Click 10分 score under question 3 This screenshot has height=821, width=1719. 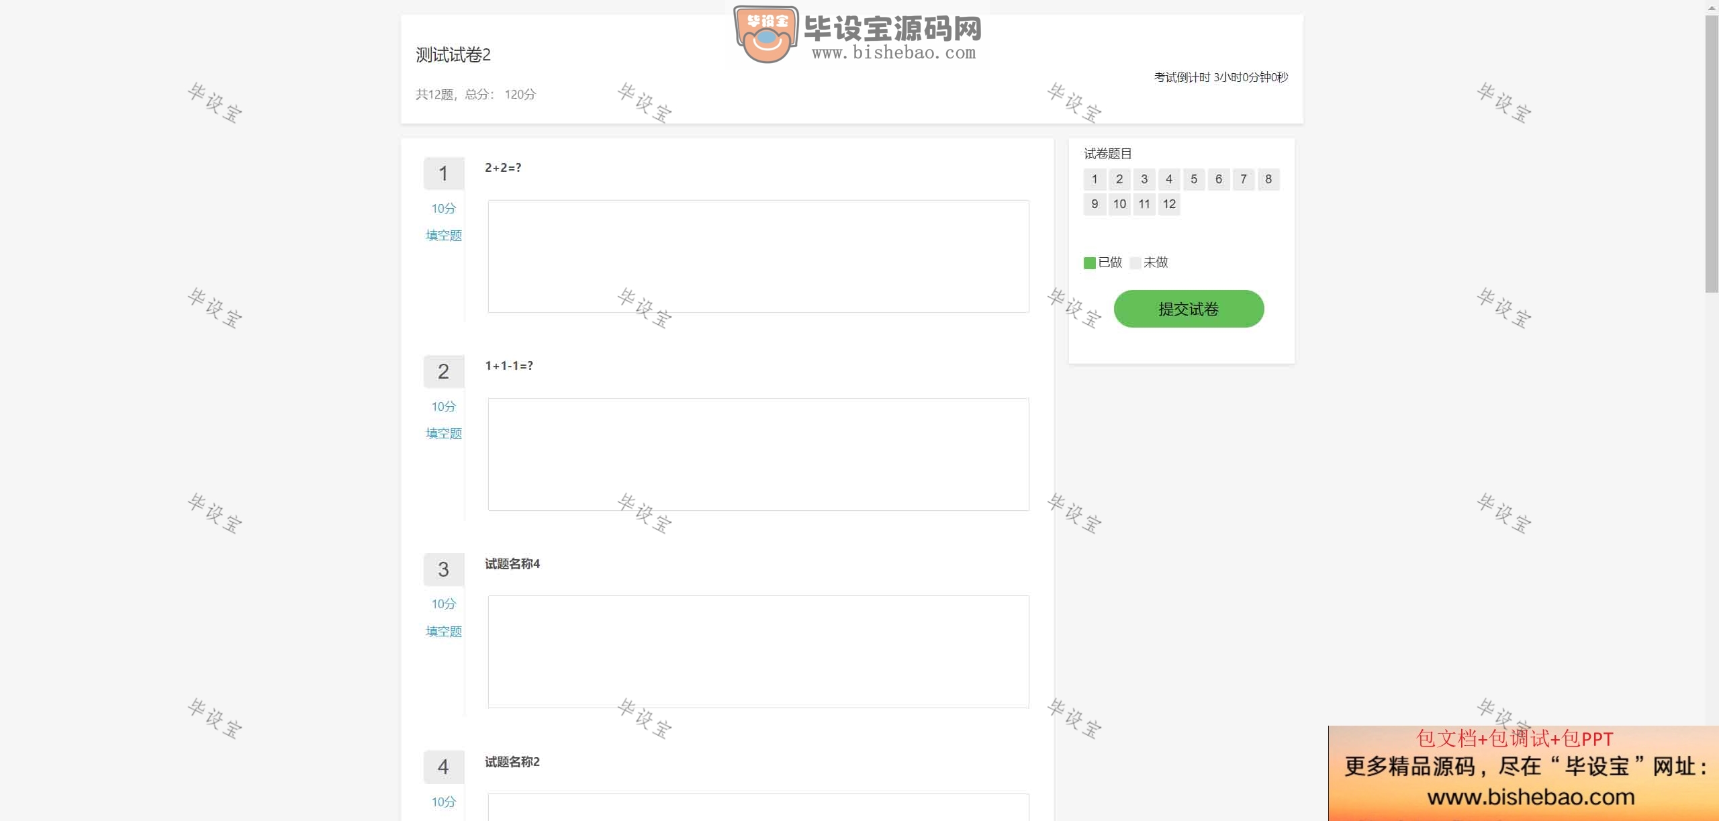click(x=444, y=604)
